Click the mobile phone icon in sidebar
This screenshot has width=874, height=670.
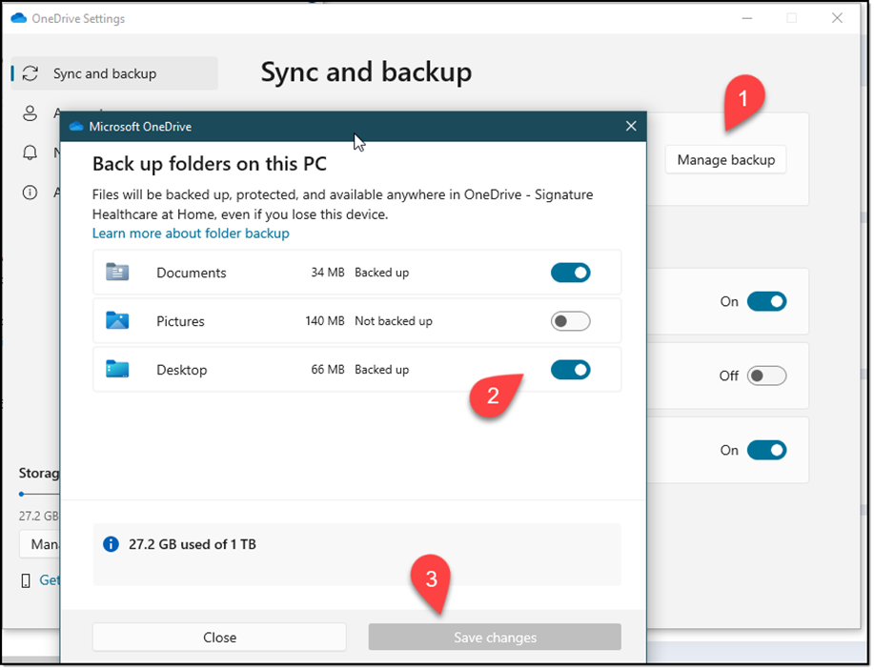26,582
